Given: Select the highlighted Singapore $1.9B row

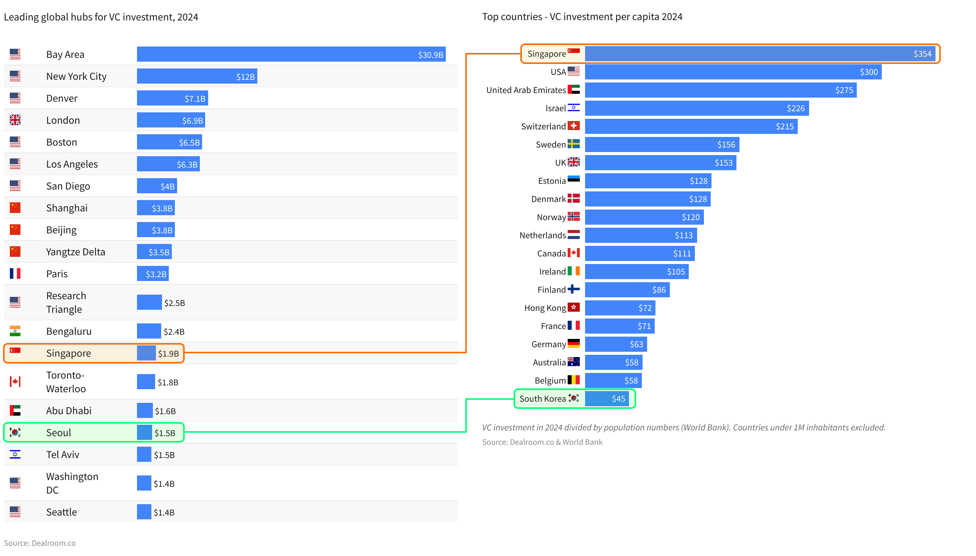Looking at the screenshot, I should (93, 353).
